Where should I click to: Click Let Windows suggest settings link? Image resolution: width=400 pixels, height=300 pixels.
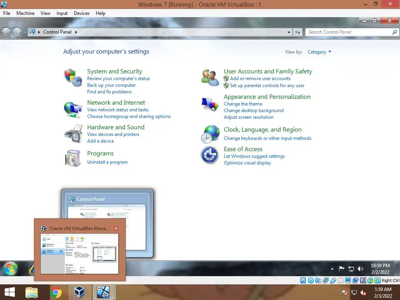pyautogui.click(x=254, y=156)
